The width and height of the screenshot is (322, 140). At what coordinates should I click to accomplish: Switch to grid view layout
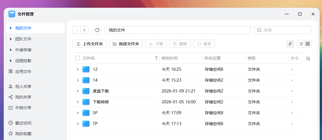[308, 44]
